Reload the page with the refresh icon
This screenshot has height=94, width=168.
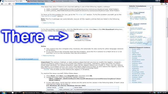pyautogui.click(x=9, y=4)
